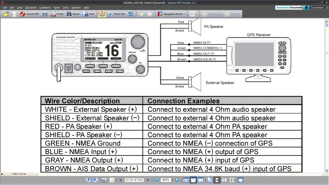
Task: Switch to Continuous page layout
Action: 217,180
